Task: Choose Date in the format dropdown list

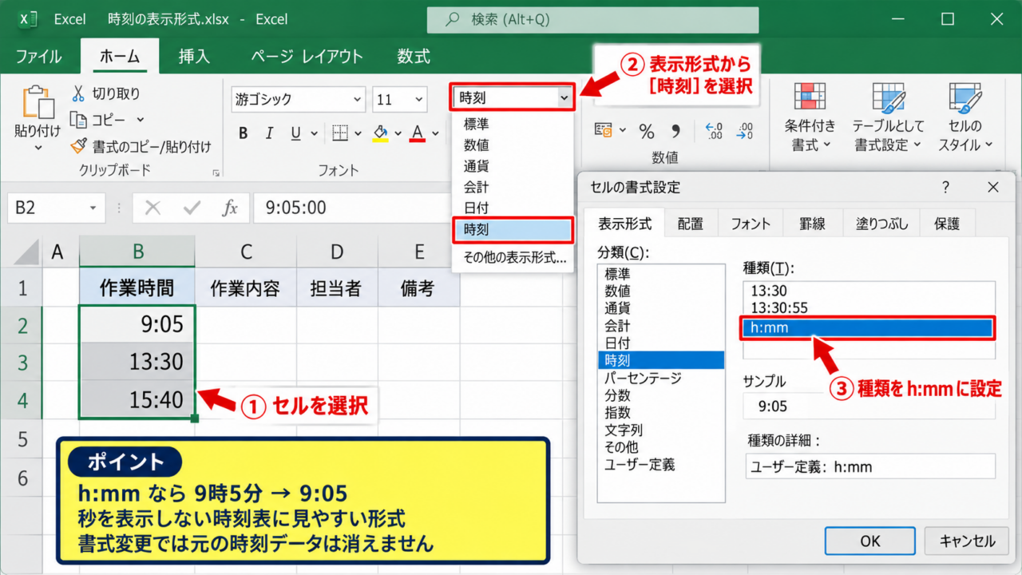Action: click(513, 208)
